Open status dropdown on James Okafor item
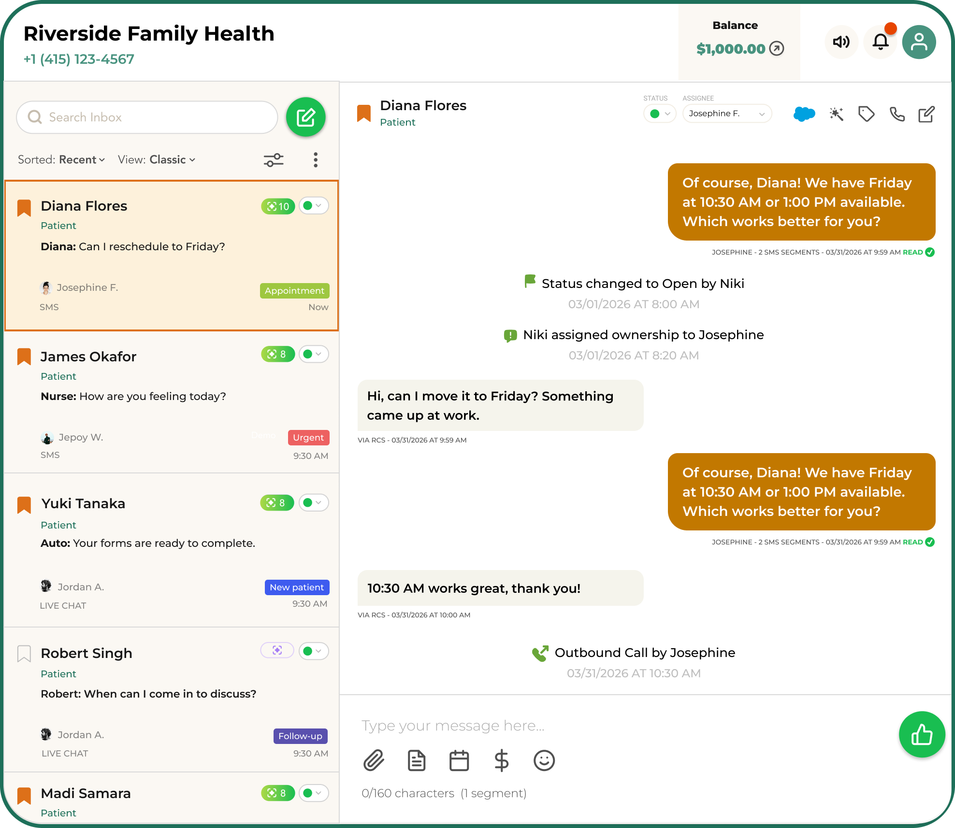Viewport: 955px width, 828px height. (314, 354)
